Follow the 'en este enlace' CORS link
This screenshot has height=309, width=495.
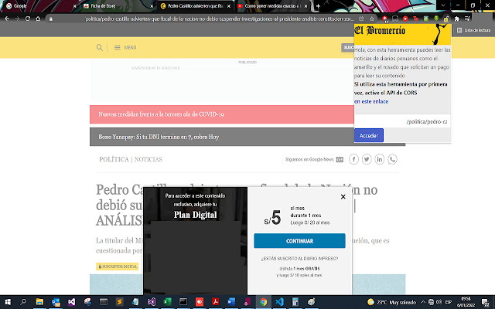click(371, 101)
